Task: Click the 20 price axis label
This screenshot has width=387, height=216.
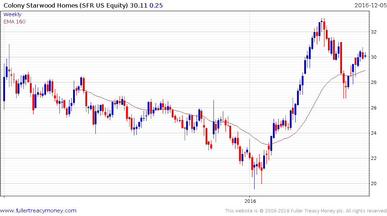Action: point(374,183)
